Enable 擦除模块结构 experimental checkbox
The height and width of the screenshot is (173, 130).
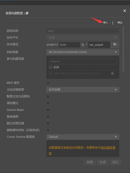pyautogui.click(x=48, y=130)
